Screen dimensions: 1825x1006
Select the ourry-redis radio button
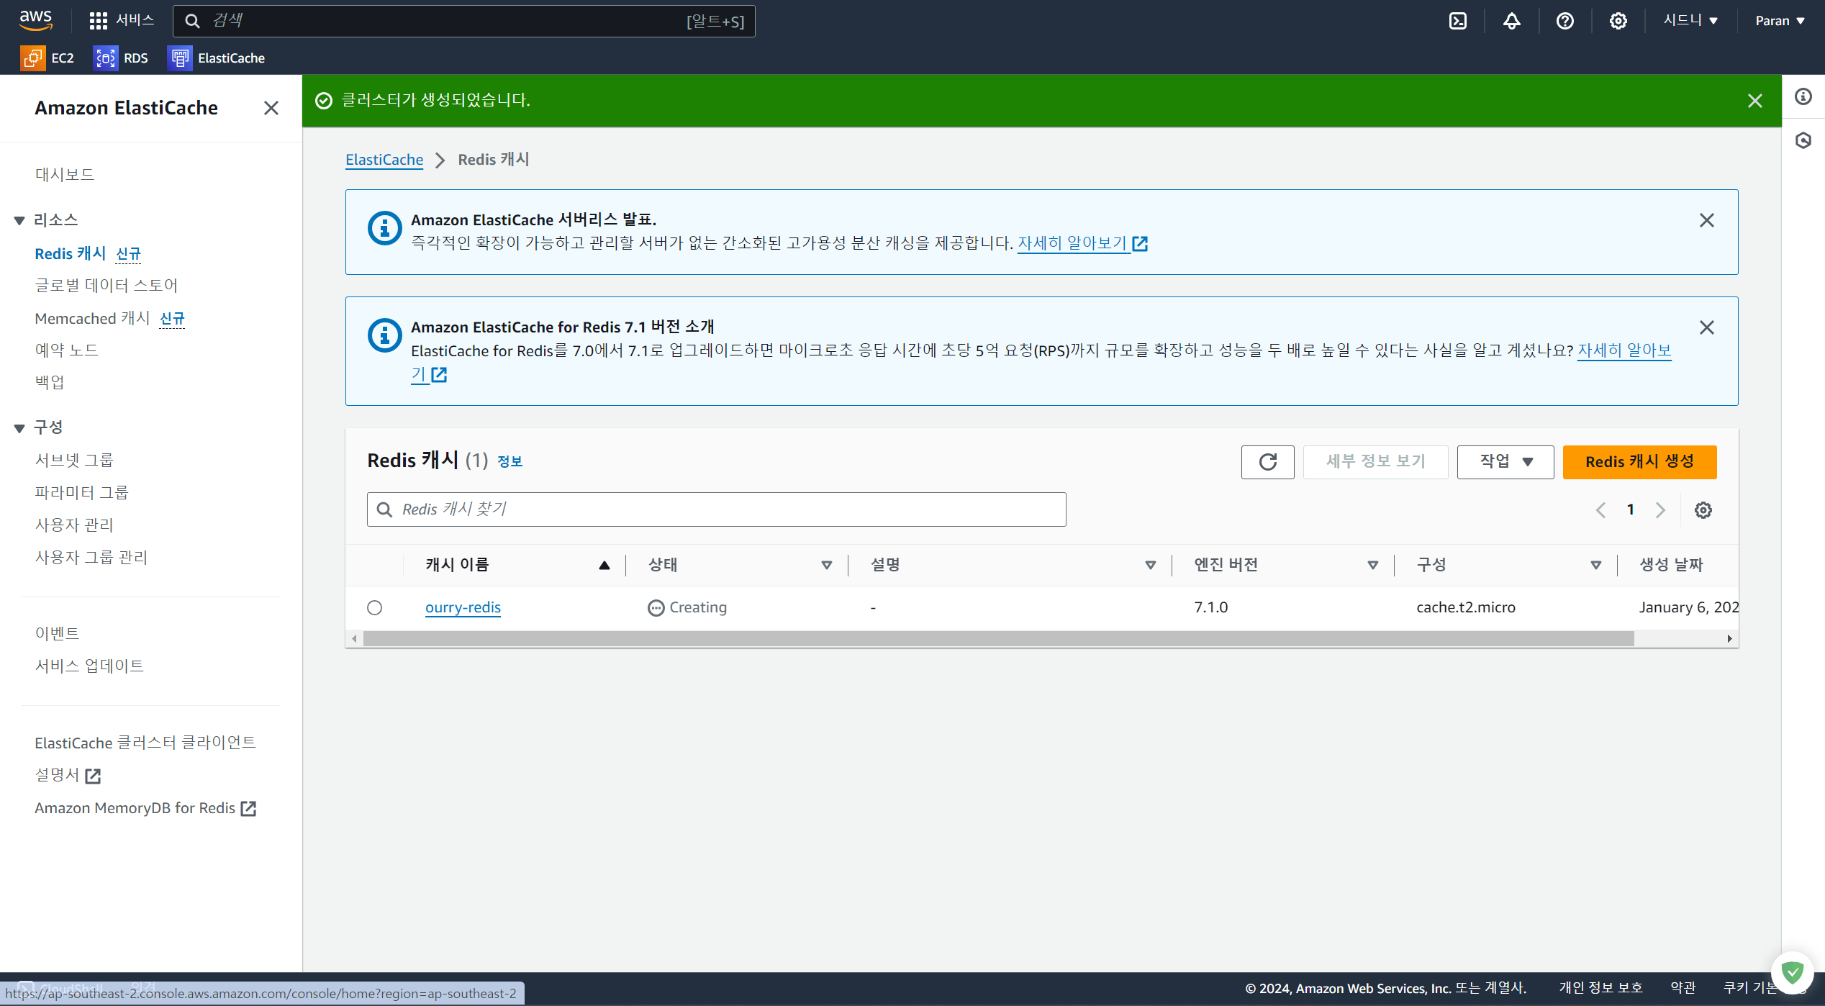[374, 608]
